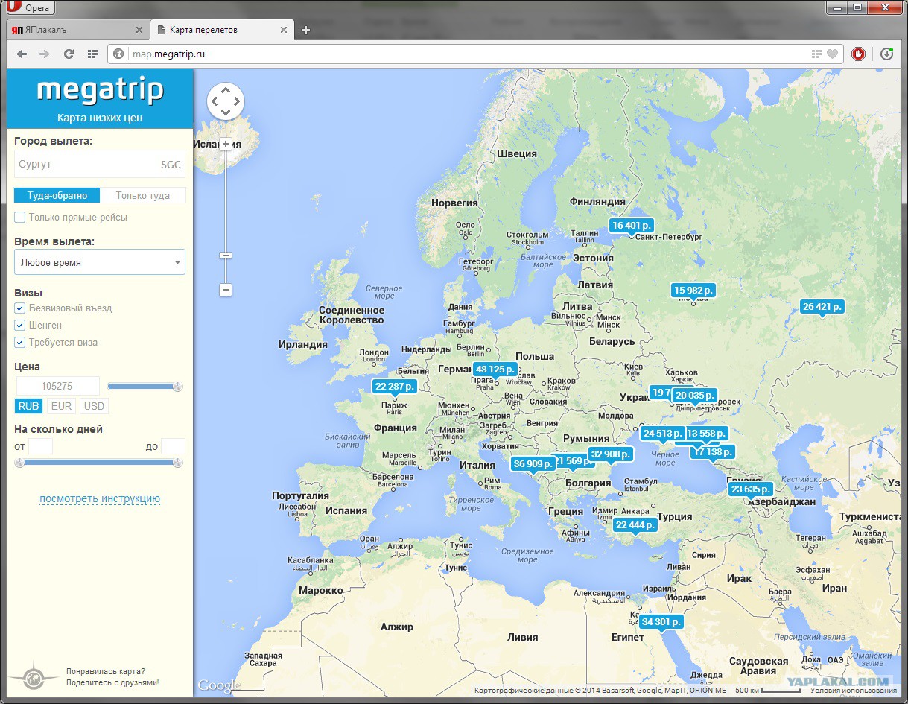
Task: Select the 20 035 р. price marker
Action: 694,395
